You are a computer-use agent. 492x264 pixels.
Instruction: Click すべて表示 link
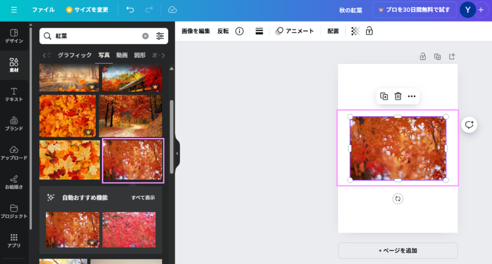coord(143,198)
